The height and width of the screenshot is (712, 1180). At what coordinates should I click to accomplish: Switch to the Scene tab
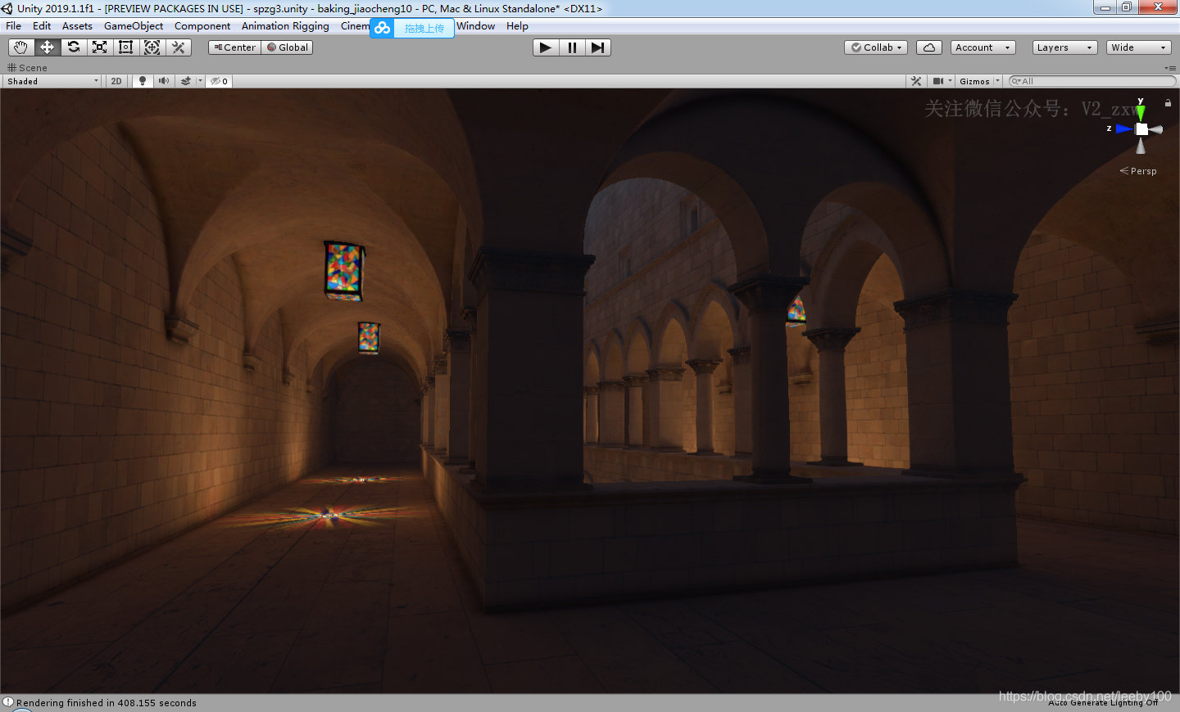click(27, 68)
